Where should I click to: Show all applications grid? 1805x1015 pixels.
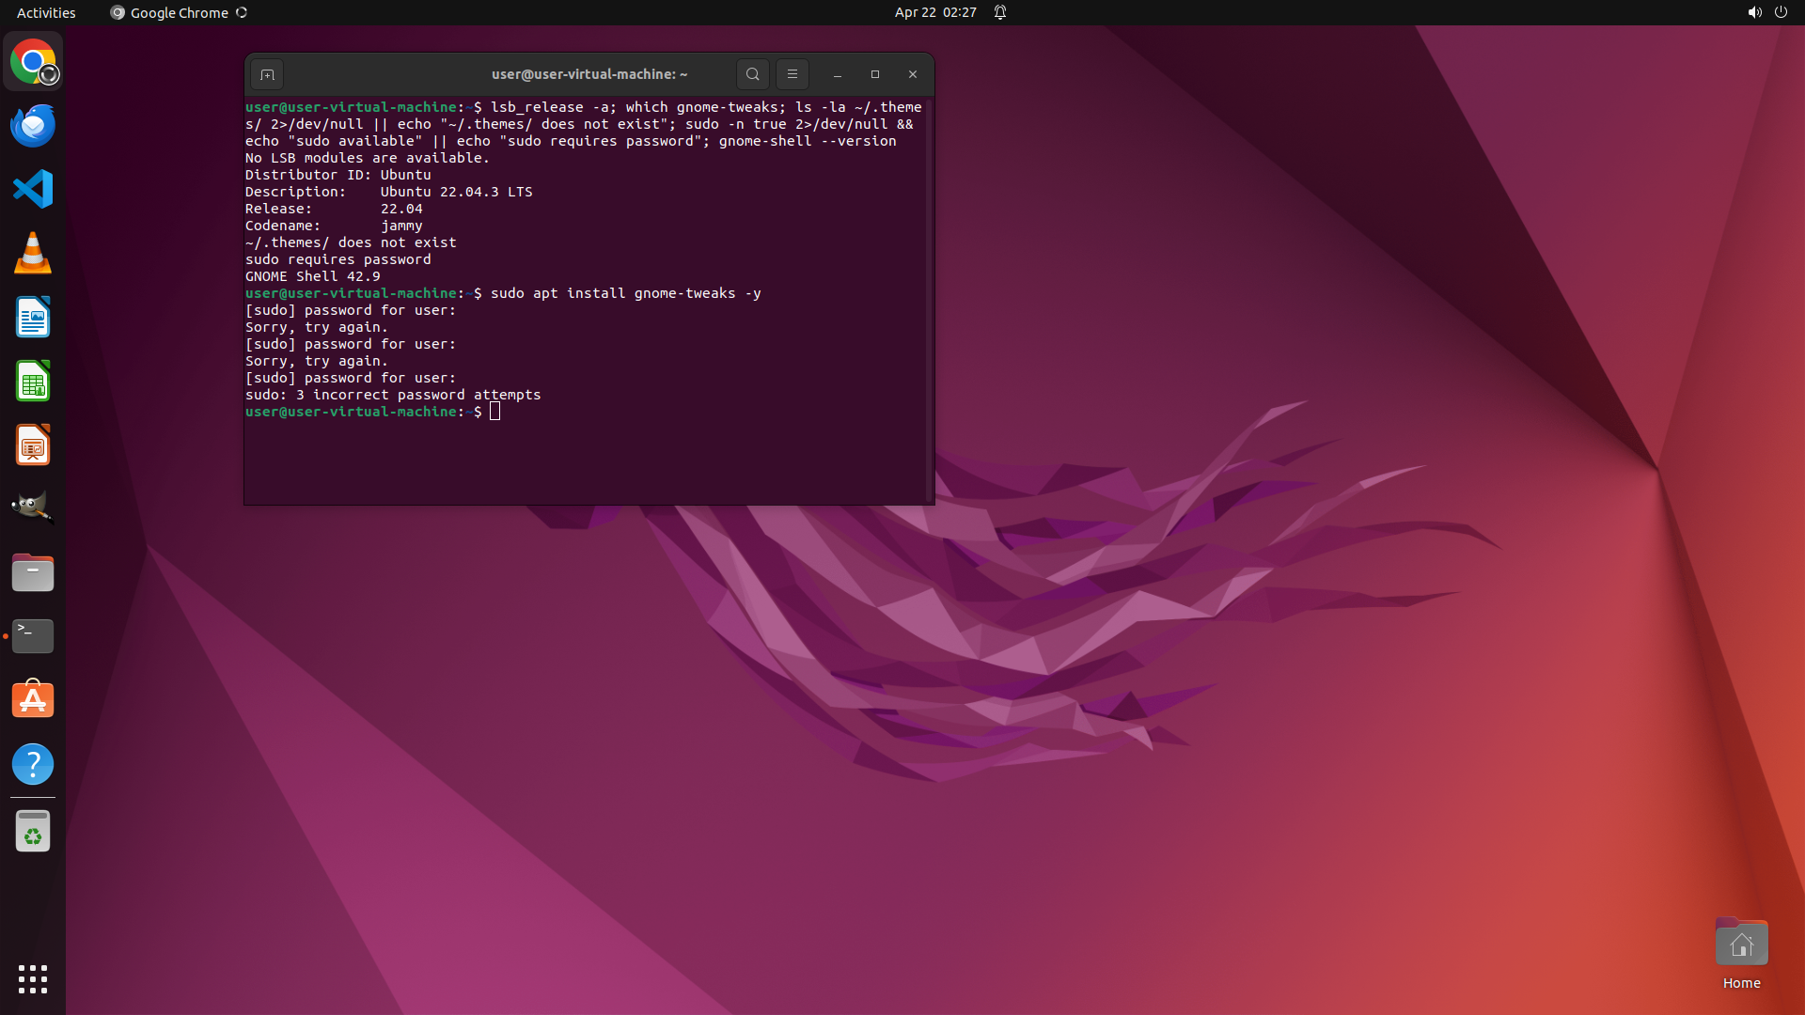click(x=33, y=978)
